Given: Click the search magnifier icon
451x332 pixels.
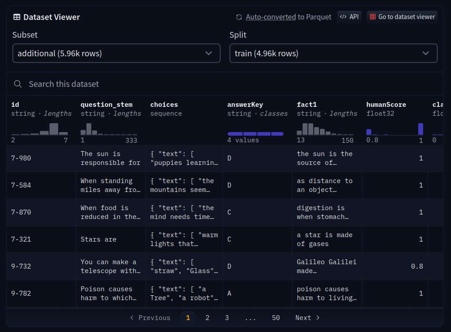Looking at the screenshot, I should coord(18,84).
